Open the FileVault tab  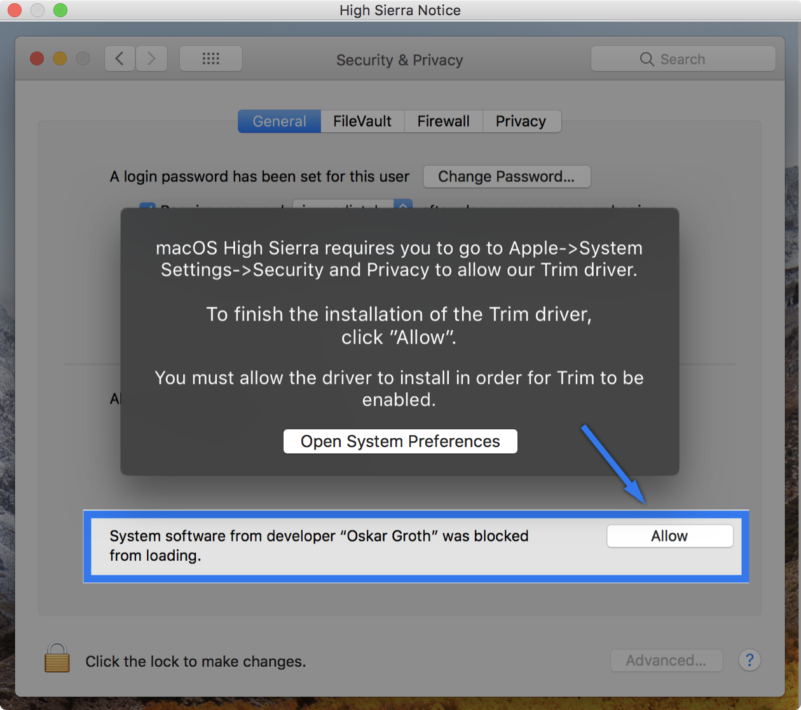(362, 121)
